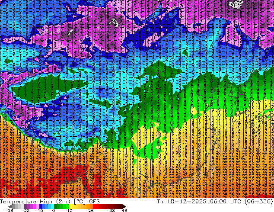
Task: Click the '38' legend value
Action: [112, 210]
